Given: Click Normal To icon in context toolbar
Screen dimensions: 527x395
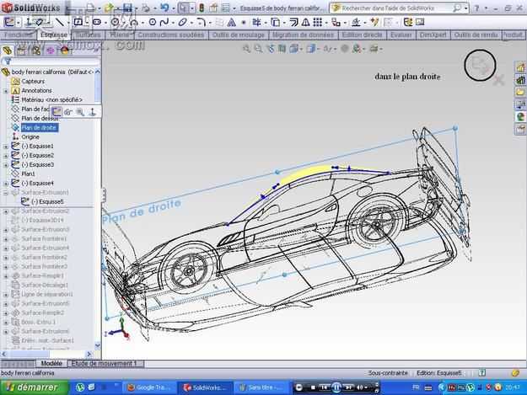Looking at the screenshot, I should [93, 112].
